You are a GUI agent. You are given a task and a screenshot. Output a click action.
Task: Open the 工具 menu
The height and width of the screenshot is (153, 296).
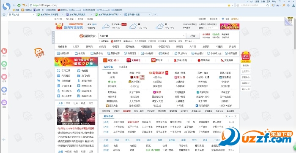(x=268, y=1)
